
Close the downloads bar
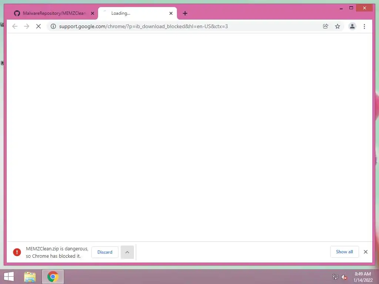[365, 252]
